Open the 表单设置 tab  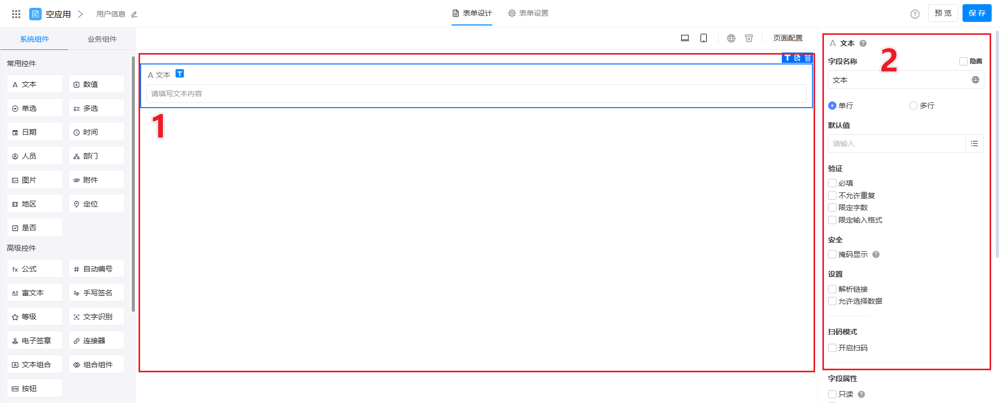coord(528,13)
